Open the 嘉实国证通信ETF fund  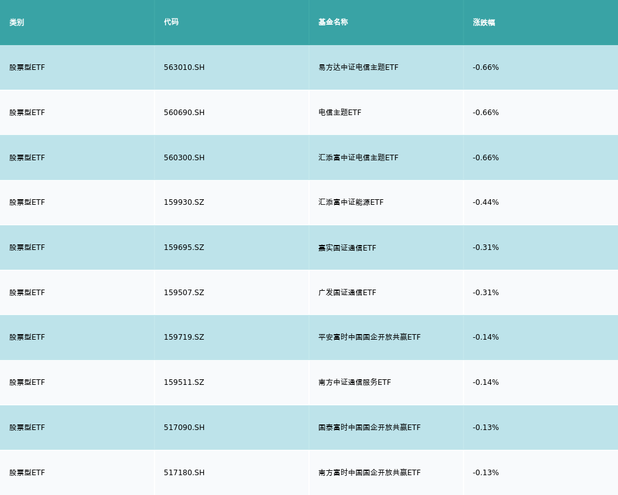click(347, 247)
